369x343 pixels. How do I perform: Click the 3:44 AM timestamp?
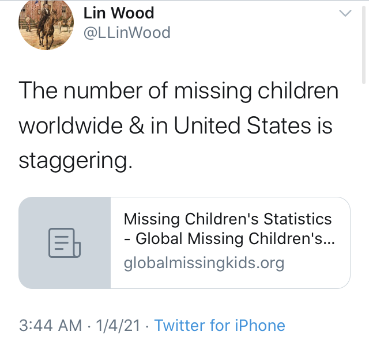tap(50, 325)
